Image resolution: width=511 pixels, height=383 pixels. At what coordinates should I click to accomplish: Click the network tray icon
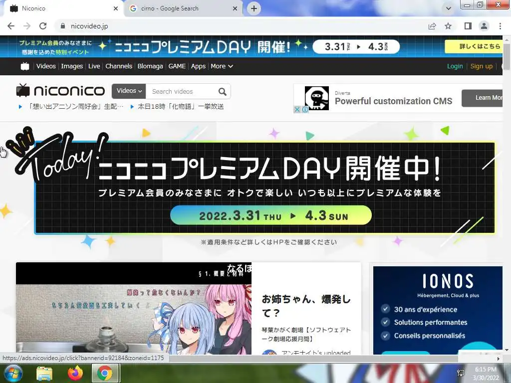click(x=461, y=373)
